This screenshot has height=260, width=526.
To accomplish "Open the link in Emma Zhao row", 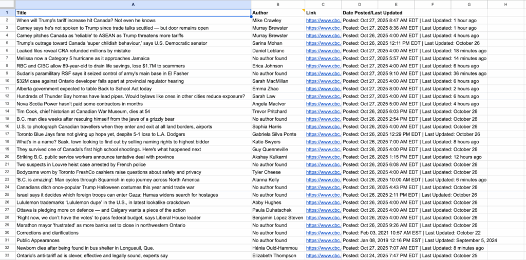I will 324,89.
